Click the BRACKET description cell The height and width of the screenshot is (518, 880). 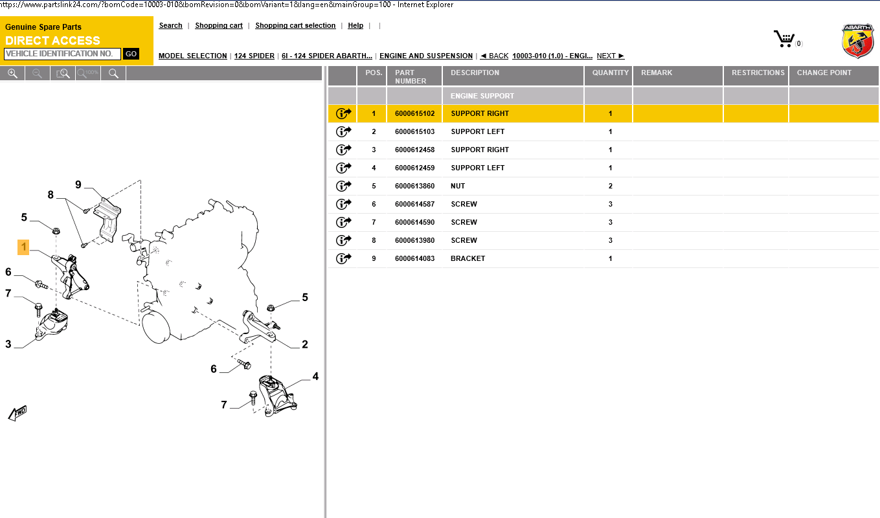point(513,258)
